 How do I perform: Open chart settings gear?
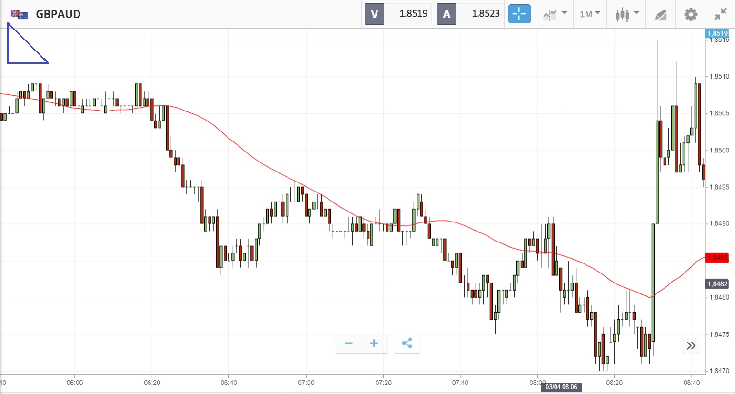tap(691, 14)
